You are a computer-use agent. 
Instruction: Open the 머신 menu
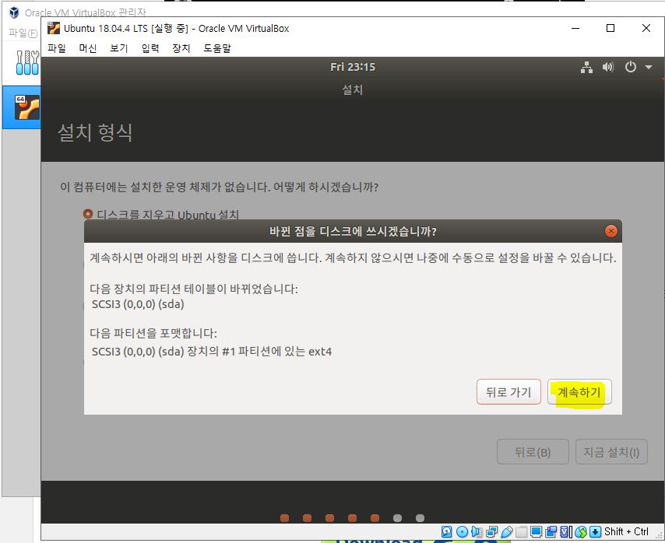pyautogui.click(x=88, y=48)
